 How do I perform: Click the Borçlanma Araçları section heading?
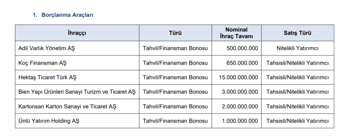pos(63,15)
